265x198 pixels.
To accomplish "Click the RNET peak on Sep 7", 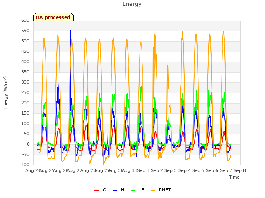I will tap(224, 32).
